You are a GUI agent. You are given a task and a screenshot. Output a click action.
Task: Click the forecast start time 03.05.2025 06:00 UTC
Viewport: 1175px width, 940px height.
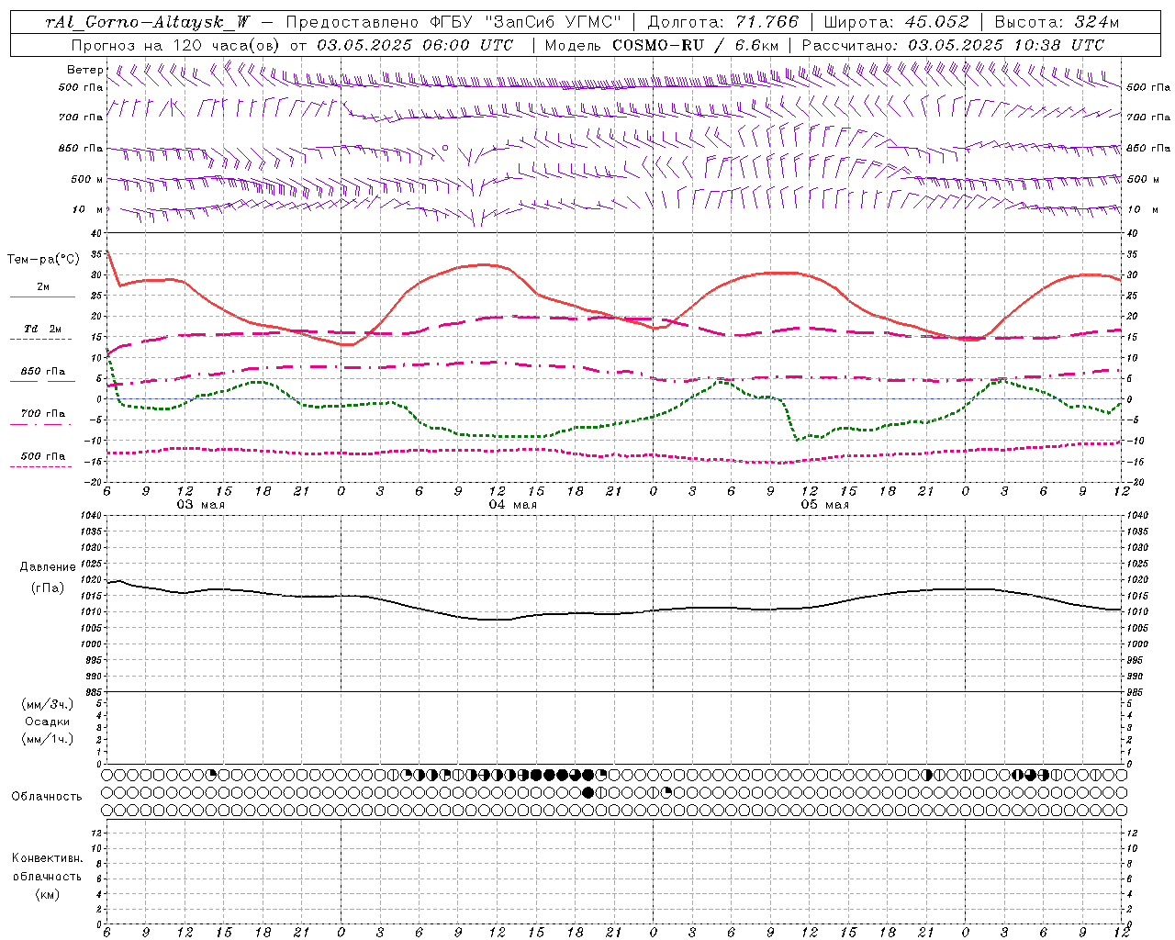click(x=415, y=45)
